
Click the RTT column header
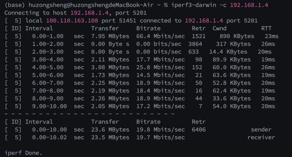click(266, 28)
